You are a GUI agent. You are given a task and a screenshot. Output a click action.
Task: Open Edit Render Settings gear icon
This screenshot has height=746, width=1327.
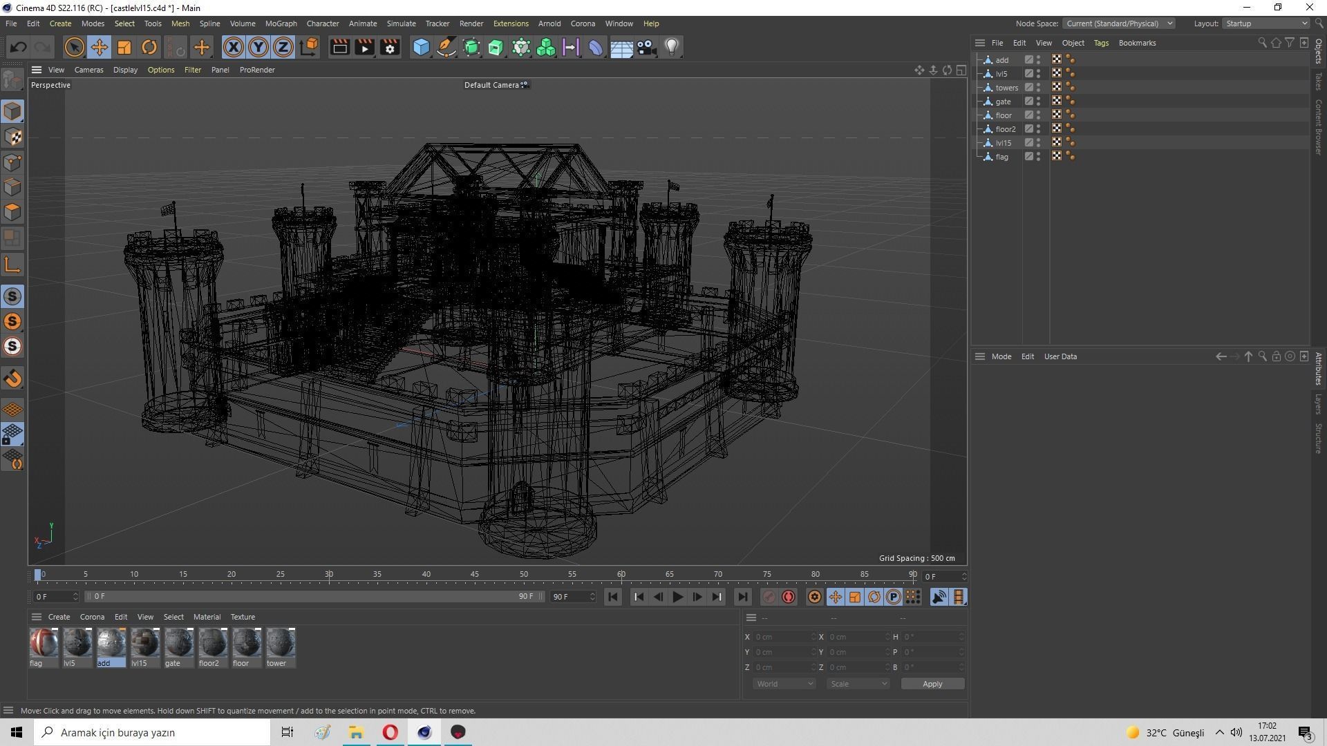(390, 48)
